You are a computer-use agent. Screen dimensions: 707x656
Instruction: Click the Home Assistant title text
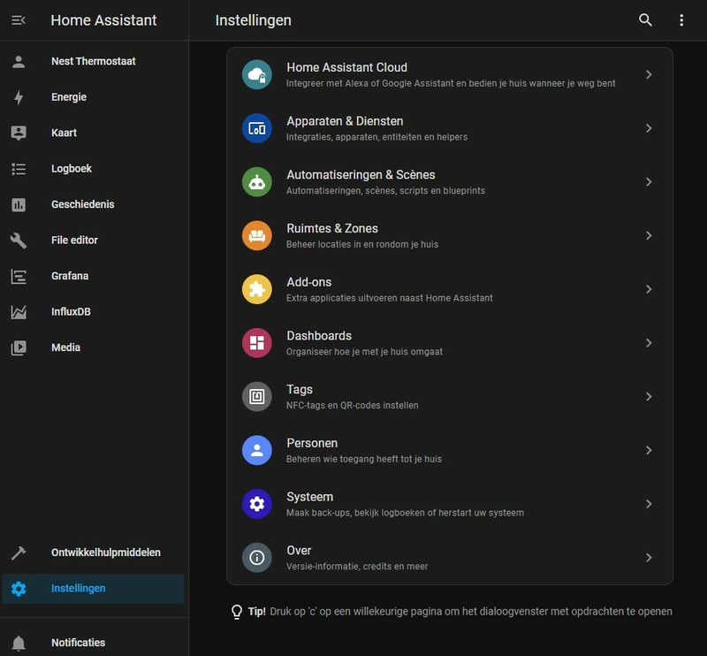(x=103, y=20)
